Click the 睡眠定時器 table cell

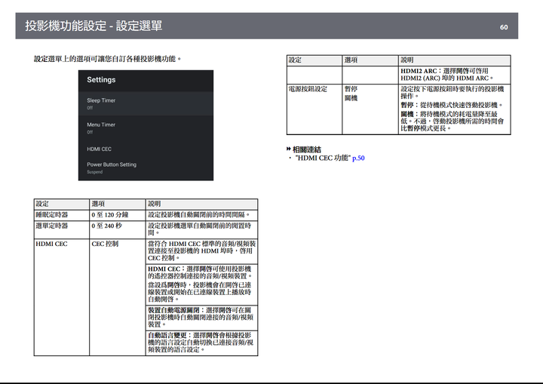(62, 215)
